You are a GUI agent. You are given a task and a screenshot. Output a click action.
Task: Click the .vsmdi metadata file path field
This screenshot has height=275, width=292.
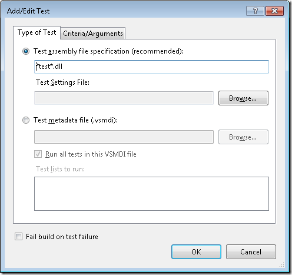[x=124, y=137]
